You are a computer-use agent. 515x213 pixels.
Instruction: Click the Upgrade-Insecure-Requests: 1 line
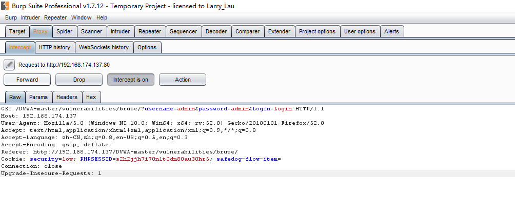pyautogui.click(x=51, y=173)
